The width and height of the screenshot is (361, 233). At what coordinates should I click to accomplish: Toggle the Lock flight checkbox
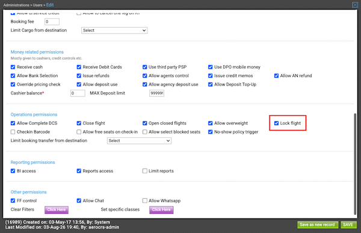[276, 123]
